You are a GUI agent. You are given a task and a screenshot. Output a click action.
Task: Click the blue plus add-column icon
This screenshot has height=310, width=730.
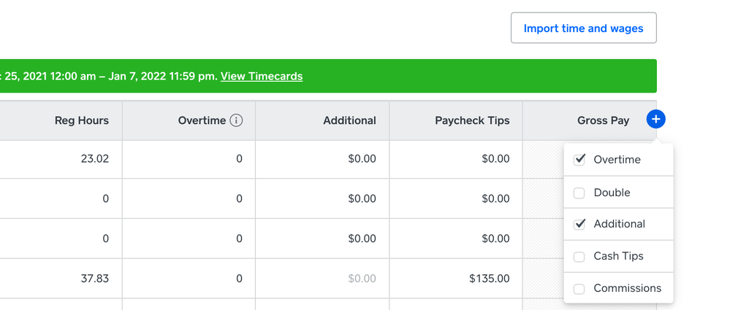pyautogui.click(x=655, y=120)
